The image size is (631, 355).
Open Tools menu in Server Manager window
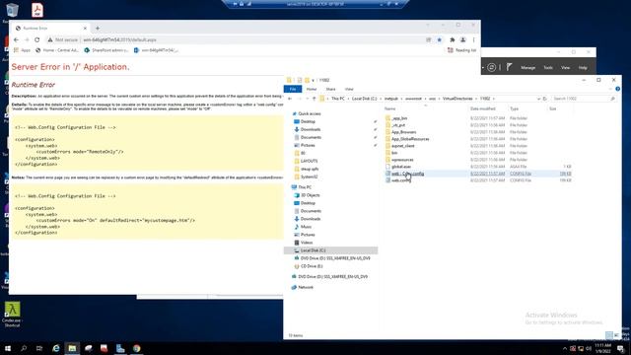[548, 68]
